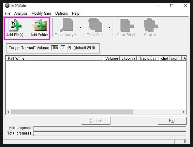The height and width of the screenshot is (147, 193).
Task: Click the Track Gain toolbar icon
Action: click(x=95, y=25)
